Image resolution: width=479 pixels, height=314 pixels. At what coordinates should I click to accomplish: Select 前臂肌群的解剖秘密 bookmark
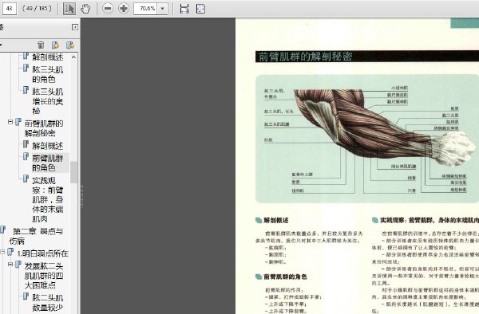point(44,128)
